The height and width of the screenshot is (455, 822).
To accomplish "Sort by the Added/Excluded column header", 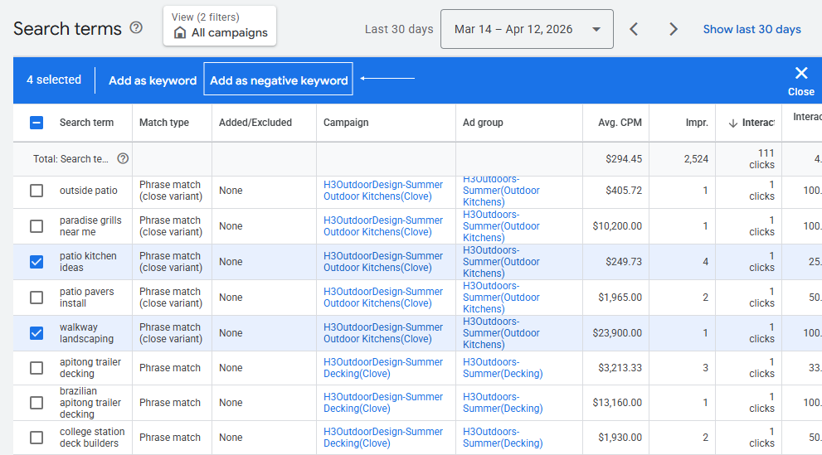I will coord(255,123).
